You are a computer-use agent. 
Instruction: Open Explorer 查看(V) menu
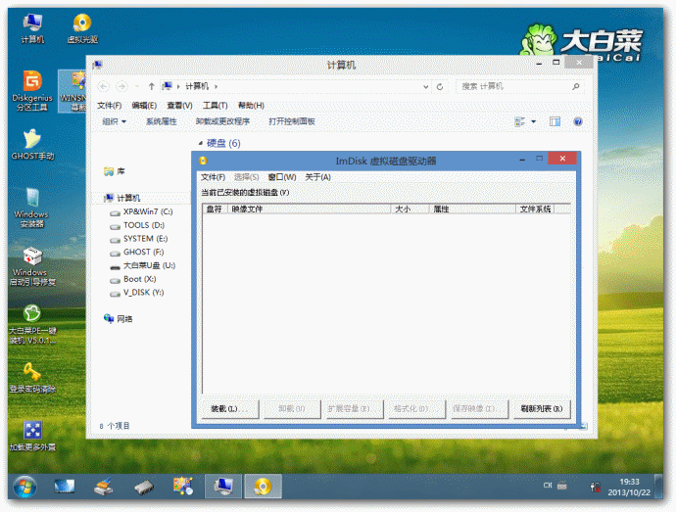(x=180, y=106)
